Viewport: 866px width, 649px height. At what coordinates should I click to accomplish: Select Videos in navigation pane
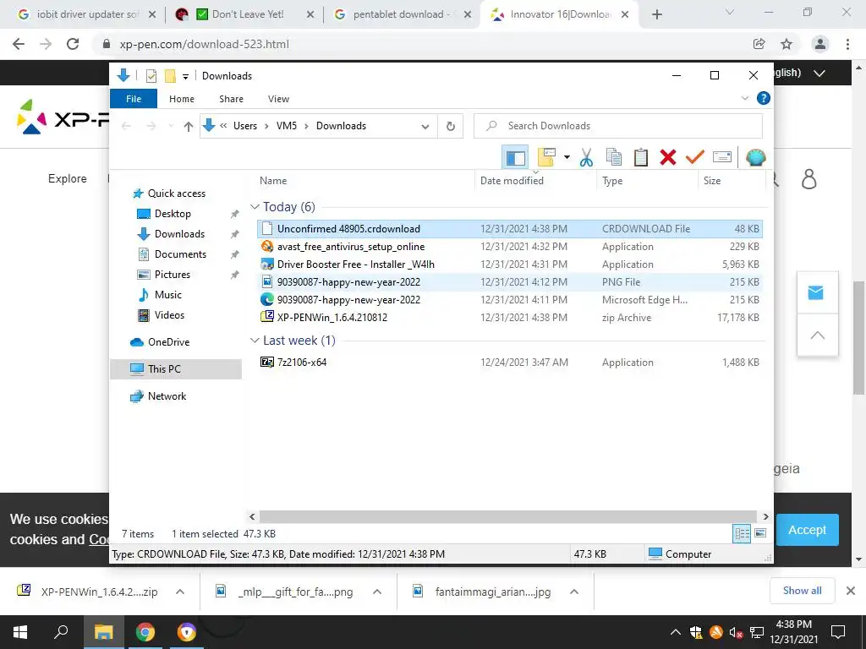169,315
